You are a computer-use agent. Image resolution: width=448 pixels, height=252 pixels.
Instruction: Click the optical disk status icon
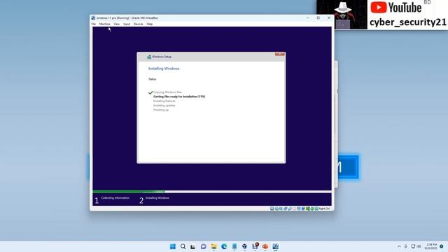click(x=276, y=209)
